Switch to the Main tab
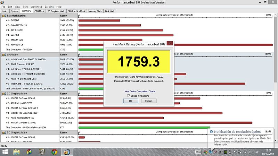This screenshot has width=278, height=156. (x=5, y=11)
